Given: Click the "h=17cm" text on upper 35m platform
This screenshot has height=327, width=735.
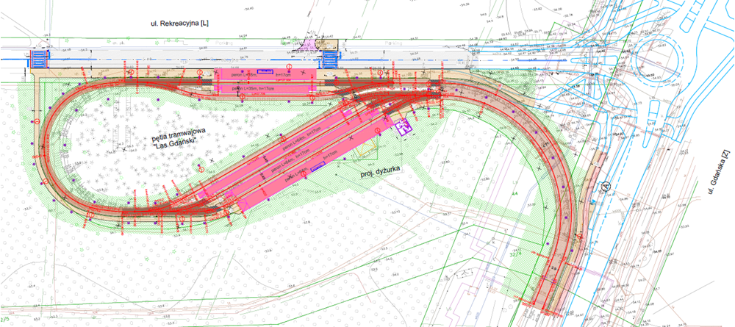Looking at the screenshot, I should (284, 74).
